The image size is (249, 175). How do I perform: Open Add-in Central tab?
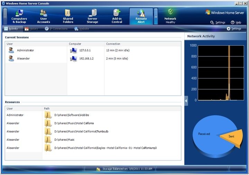tap(117, 16)
